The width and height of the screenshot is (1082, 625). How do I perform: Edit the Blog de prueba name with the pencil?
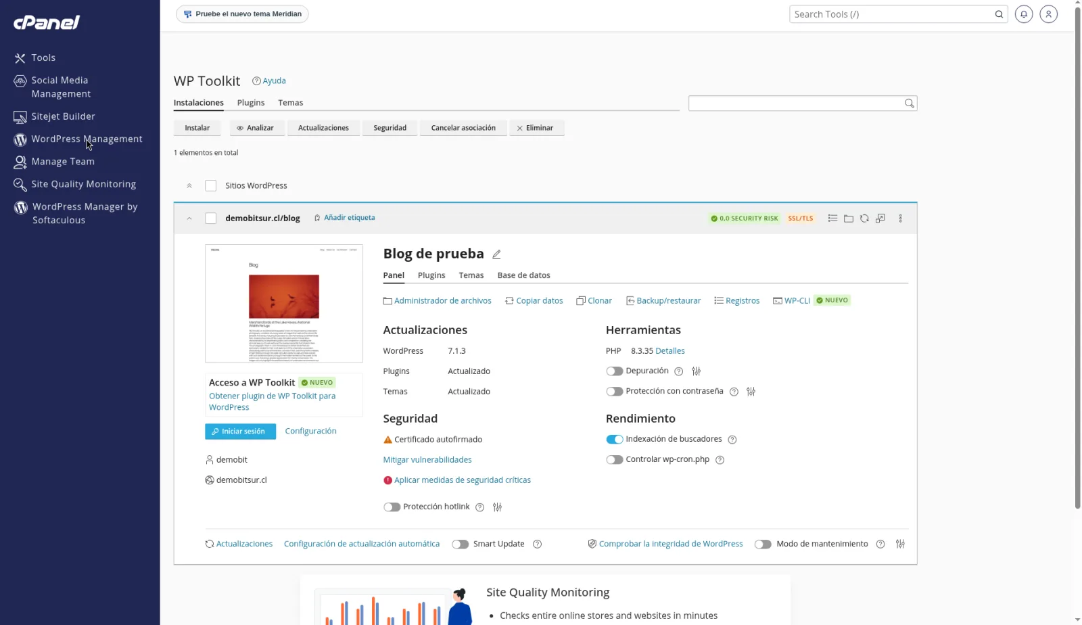tap(496, 254)
